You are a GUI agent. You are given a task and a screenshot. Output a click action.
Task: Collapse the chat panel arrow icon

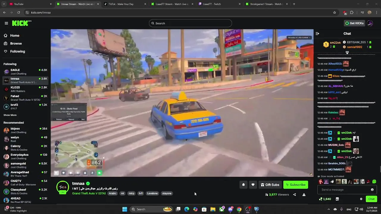tap(317, 34)
